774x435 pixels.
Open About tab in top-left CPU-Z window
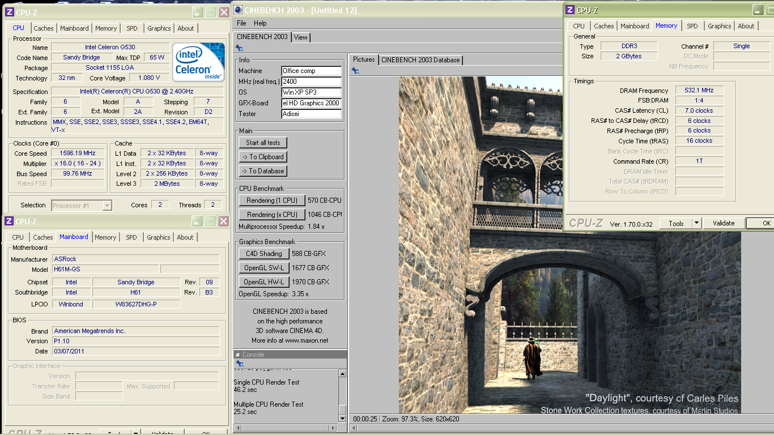186,28
